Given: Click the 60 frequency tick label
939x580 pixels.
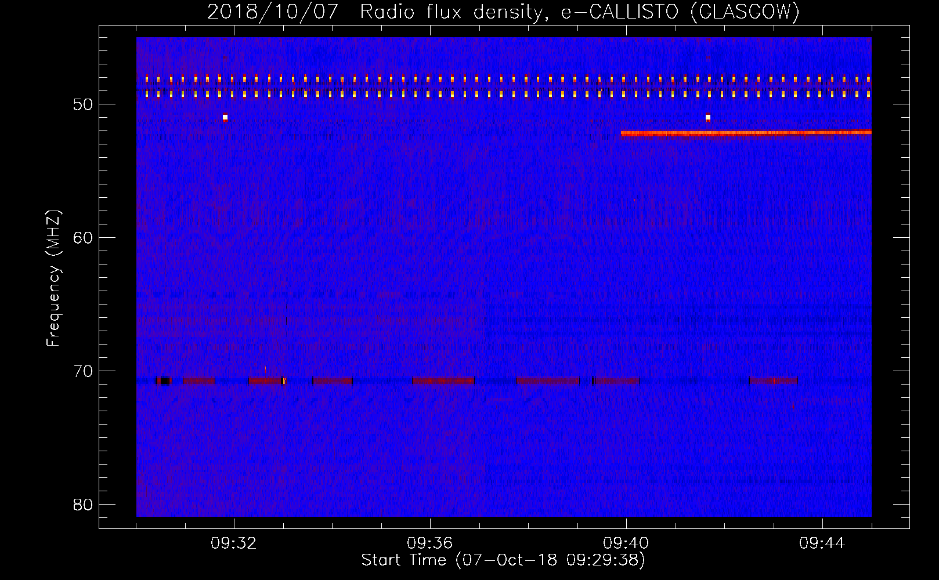Looking at the screenshot, I should coord(83,238).
